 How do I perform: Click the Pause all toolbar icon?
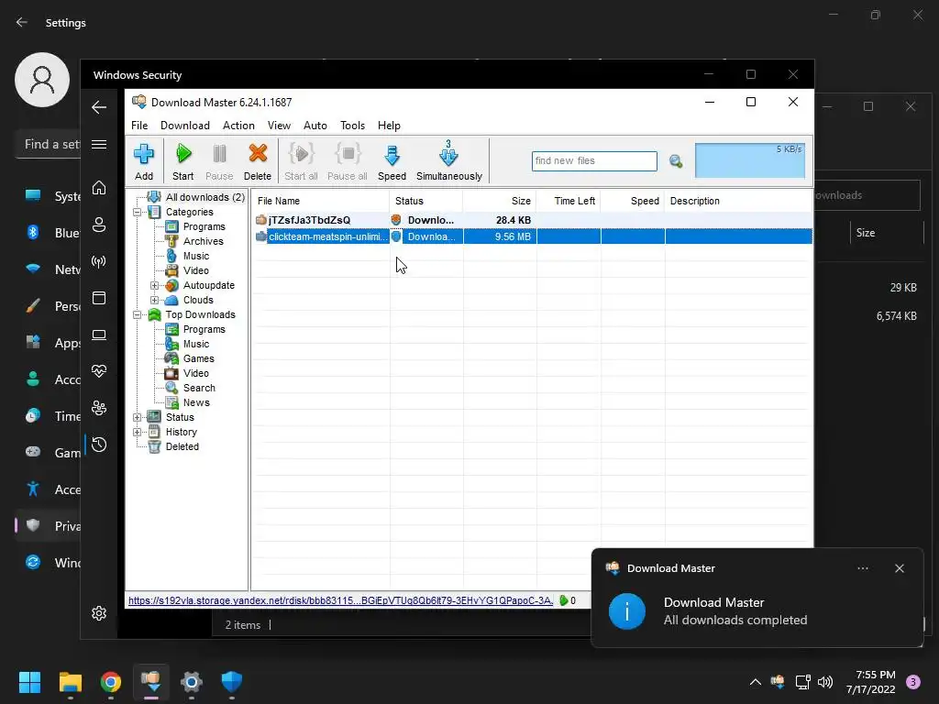[x=348, y=161]
